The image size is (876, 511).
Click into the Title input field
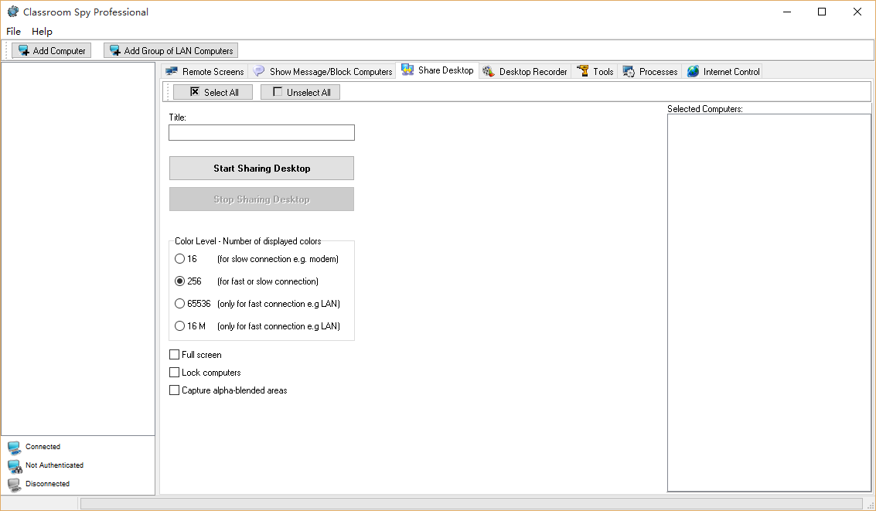pos(261,133)
